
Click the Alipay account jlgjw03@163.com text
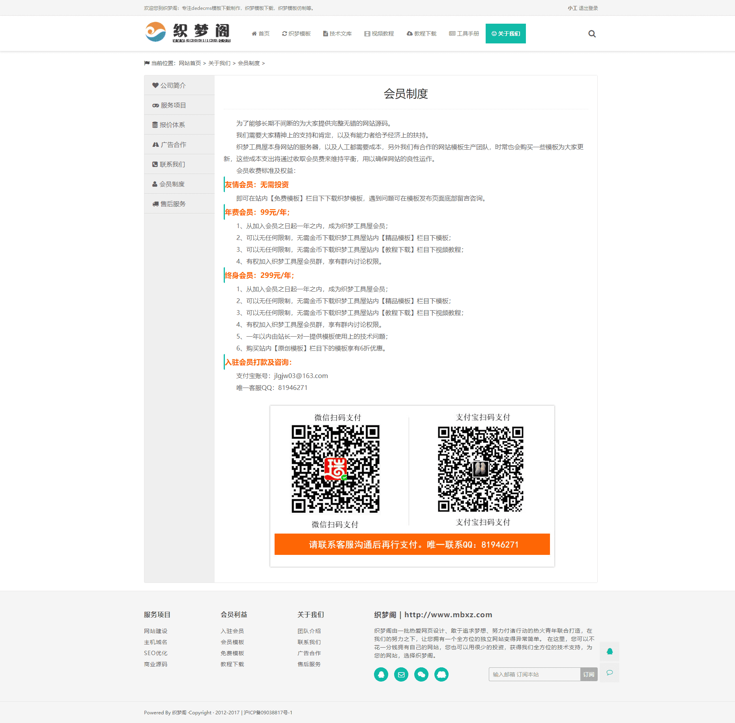click(301, 376)
